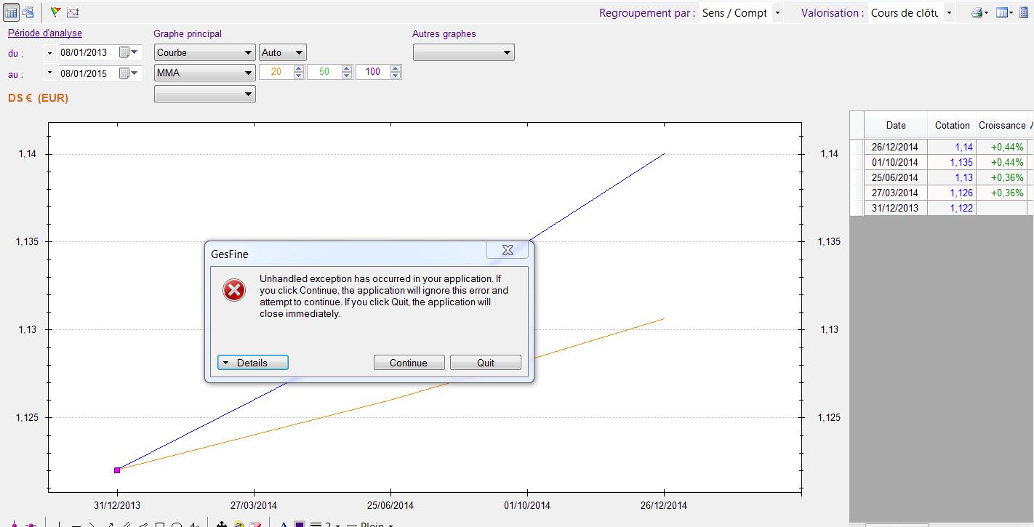Open the Autres graphes dropdown
The height and width of the screenshot is (527, 1034).
[x=463, y=52]
